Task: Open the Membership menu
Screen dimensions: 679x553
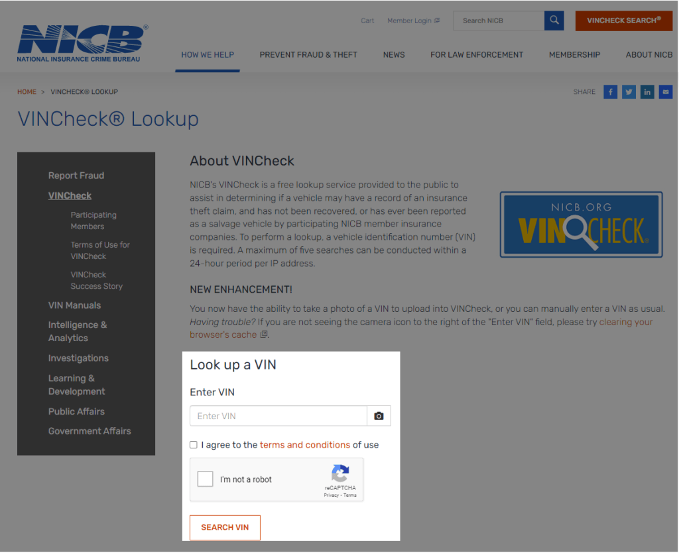Action: pyautogui.click(x=575, y=55)
